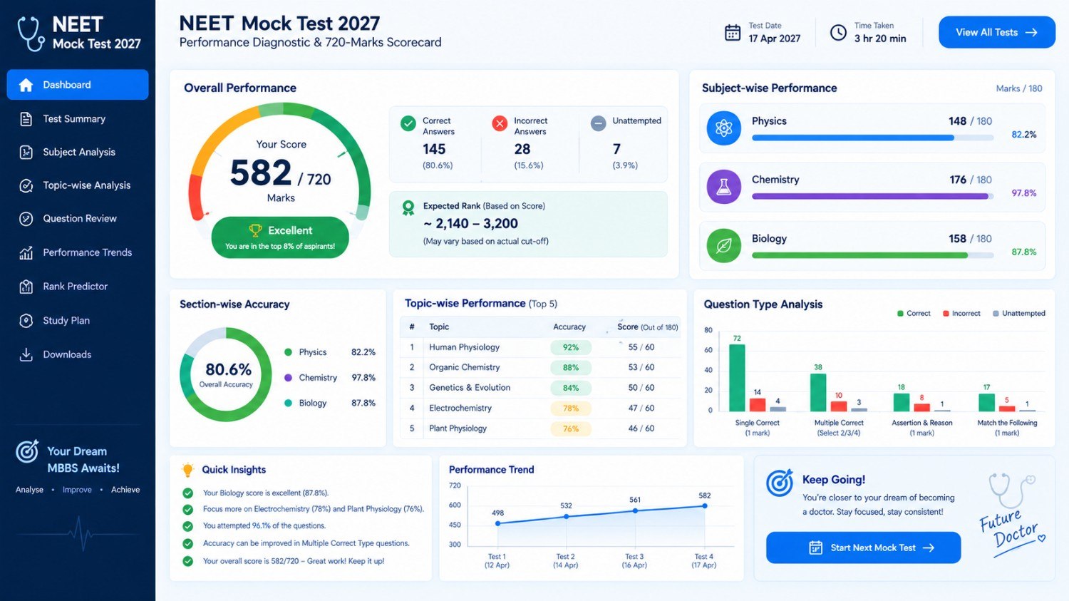This screenshot has height=601, width=1069.
Task: Toggle the Incorrect legend in Question Type Analysis
Action: point(961,314)
